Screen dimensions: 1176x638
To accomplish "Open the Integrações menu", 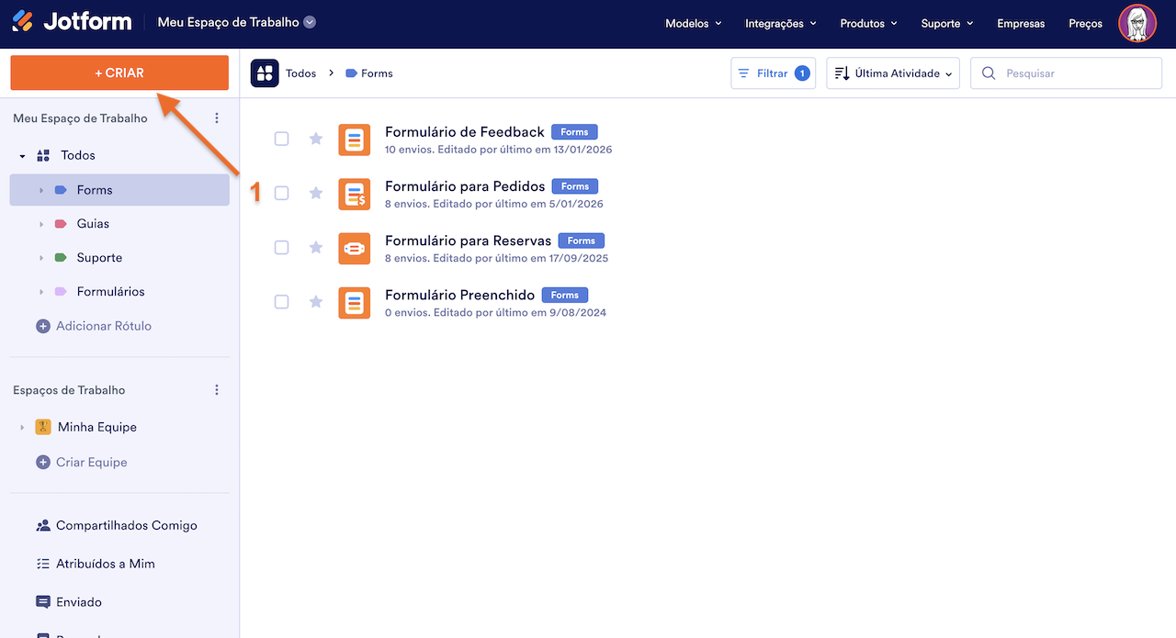I will click(780, 24).
